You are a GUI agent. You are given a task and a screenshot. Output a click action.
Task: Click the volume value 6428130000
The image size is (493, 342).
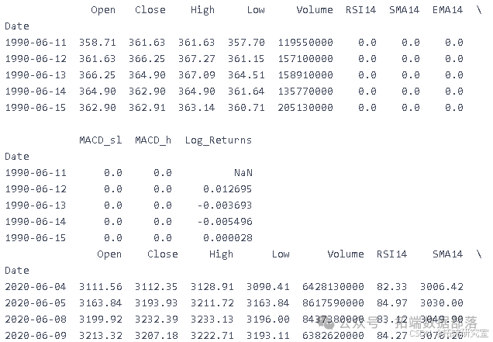coord(333,287)
